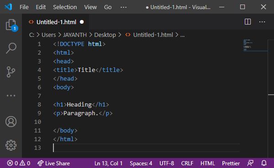Minimize the Visual Studio Code window
The width and height of the screenshot is (274, 168).
click(221, 7)
